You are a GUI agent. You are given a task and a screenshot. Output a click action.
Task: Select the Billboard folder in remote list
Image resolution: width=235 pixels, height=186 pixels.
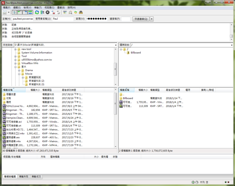click(128, 98)
